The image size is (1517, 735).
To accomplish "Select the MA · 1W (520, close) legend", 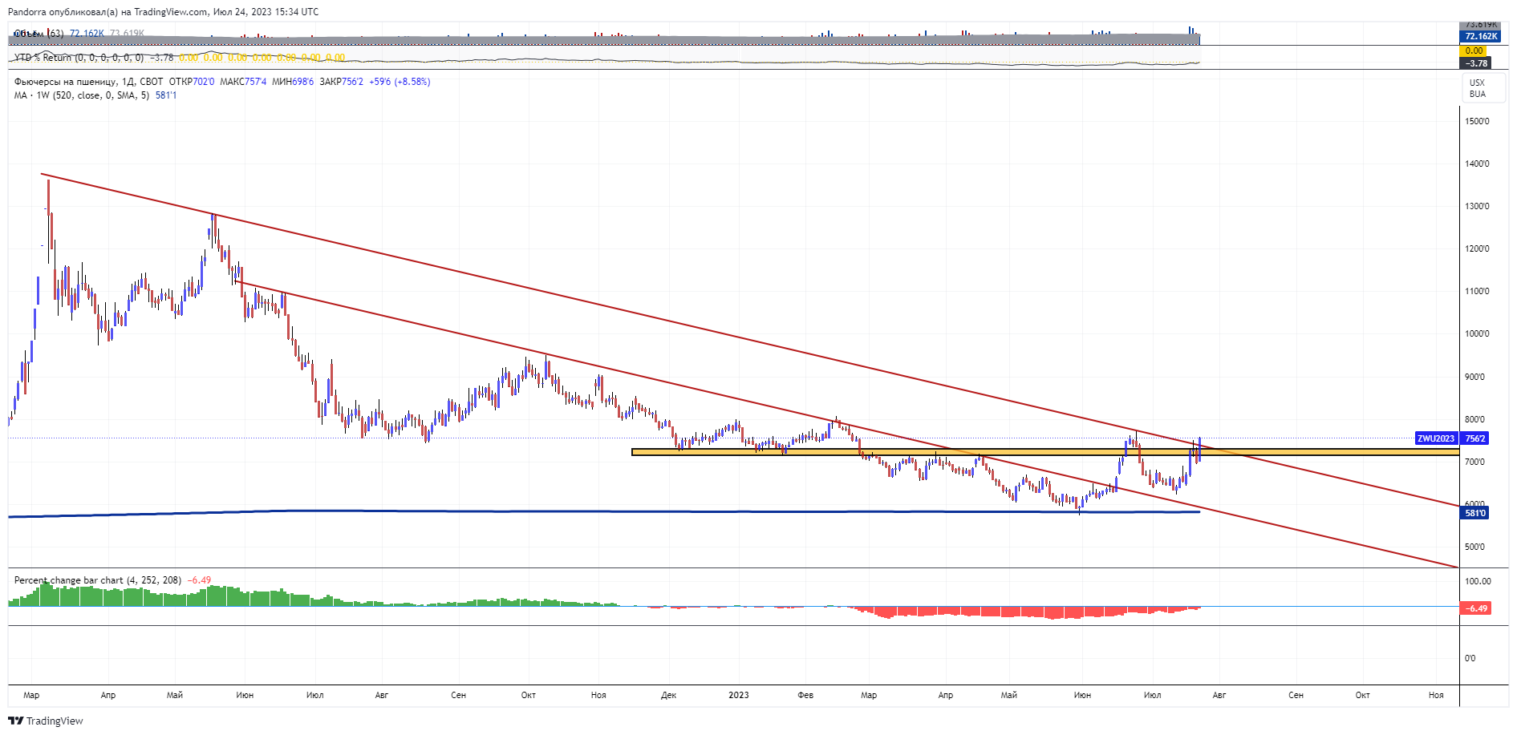I will point(82,95).
